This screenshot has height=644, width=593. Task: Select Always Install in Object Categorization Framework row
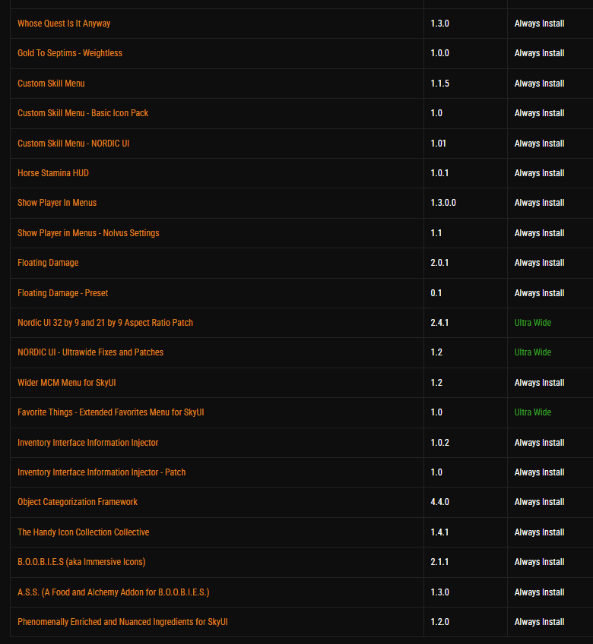click(x=539, y=502)
